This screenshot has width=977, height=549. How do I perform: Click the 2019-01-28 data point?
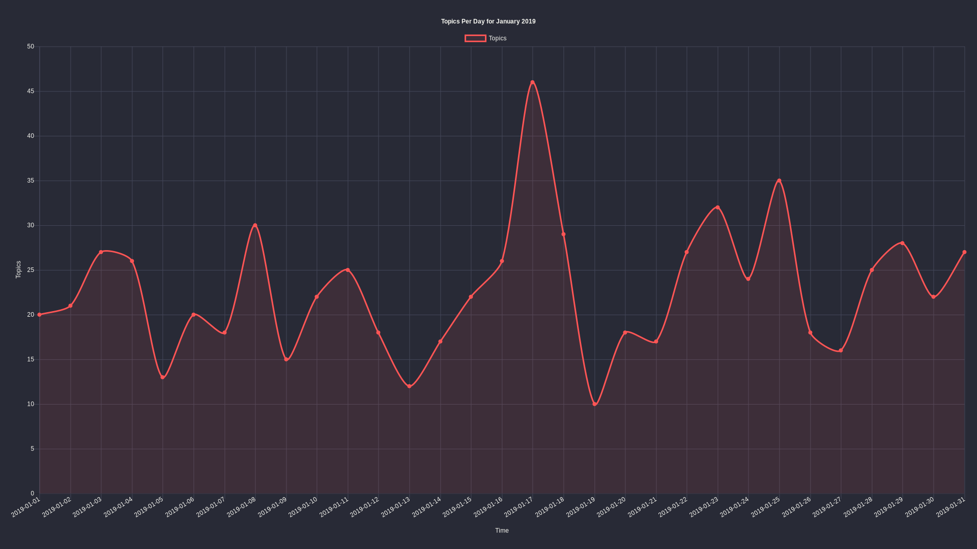872,270
